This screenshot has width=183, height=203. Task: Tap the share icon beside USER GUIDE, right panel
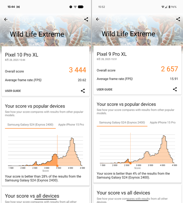tap(175, 89)
